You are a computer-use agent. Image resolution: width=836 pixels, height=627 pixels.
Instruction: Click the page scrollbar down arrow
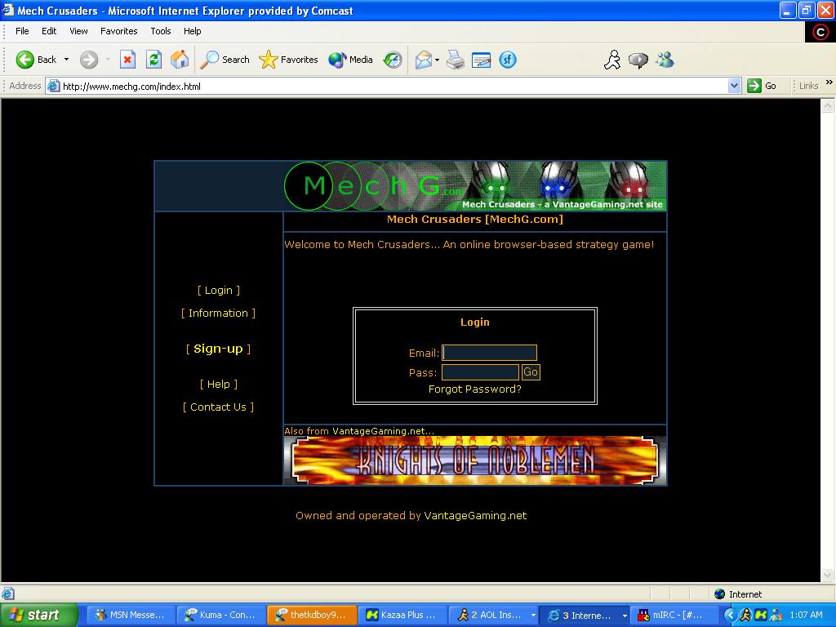pos(828,576)
